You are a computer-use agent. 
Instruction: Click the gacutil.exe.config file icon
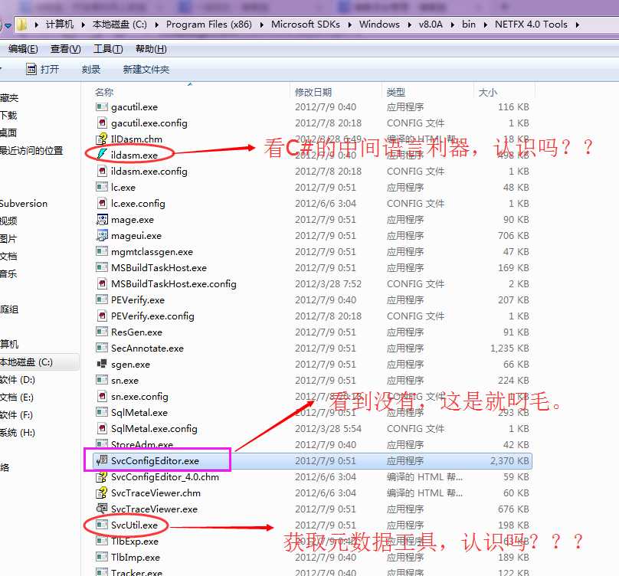(x=102, y=123)
